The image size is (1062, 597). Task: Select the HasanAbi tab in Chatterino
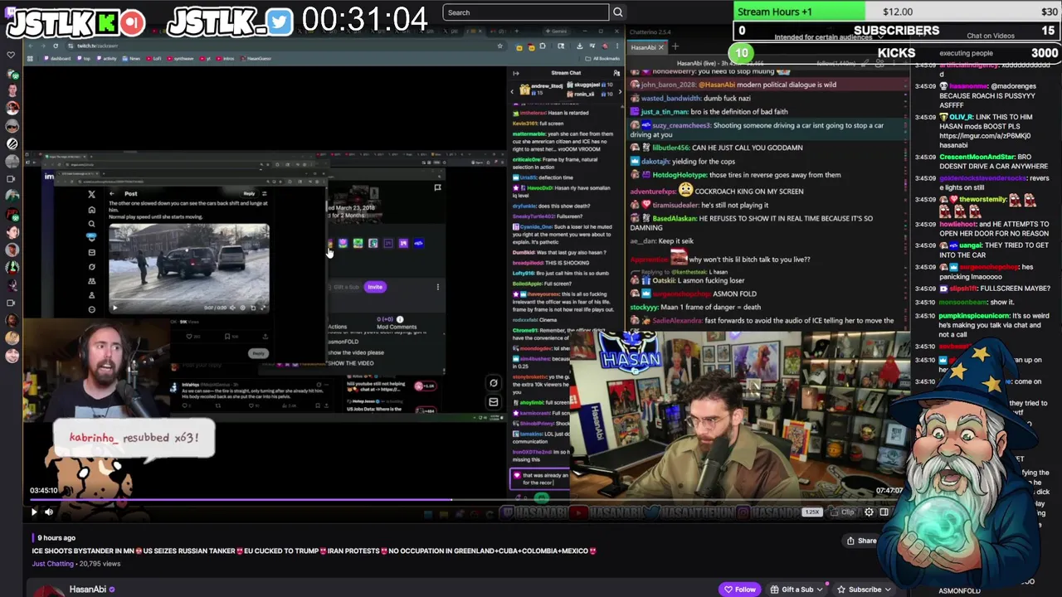646,47
